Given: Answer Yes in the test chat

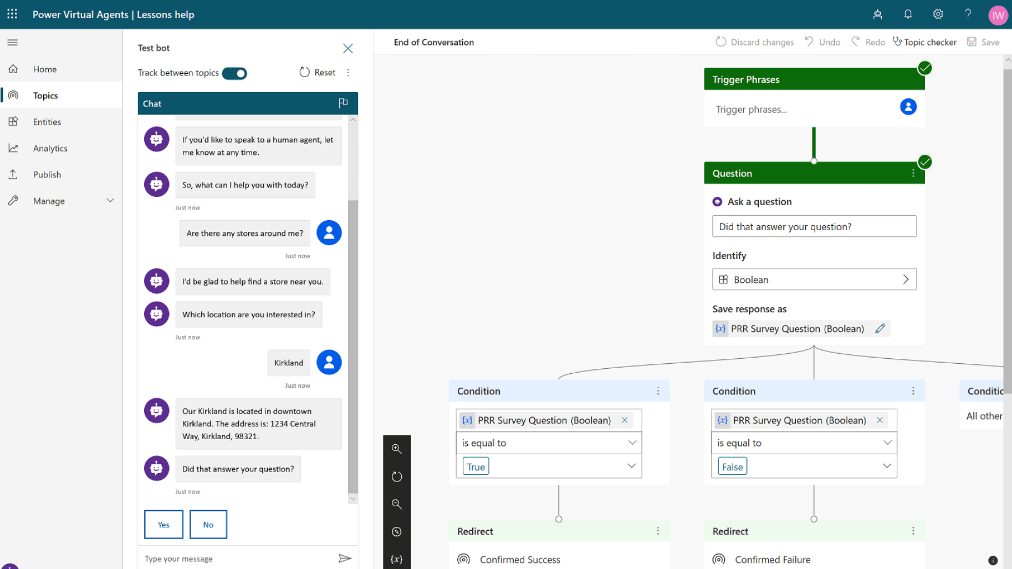Looking at the screenshot, I should (x=163, y=524).
